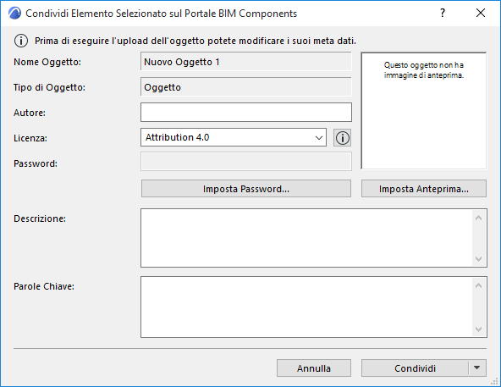Open the Condividi button dropdown arrow
The image size is (501, 387).
pyautogui.click(x=477, y=368)
